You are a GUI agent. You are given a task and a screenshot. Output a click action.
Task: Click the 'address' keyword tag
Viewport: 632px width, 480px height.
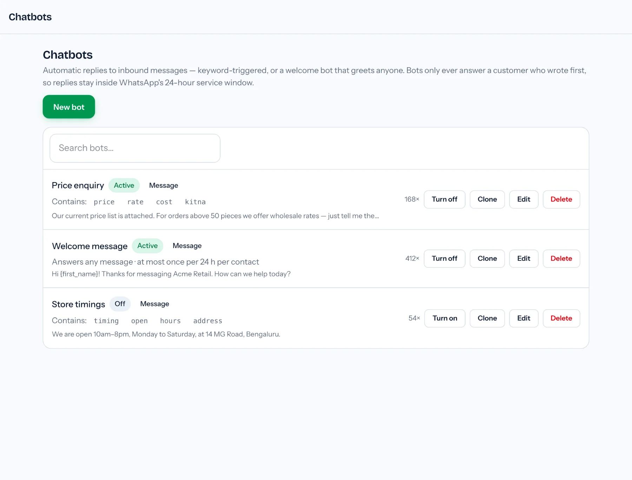[208, 321]
